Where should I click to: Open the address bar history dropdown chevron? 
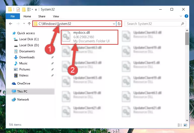point(114,24)
